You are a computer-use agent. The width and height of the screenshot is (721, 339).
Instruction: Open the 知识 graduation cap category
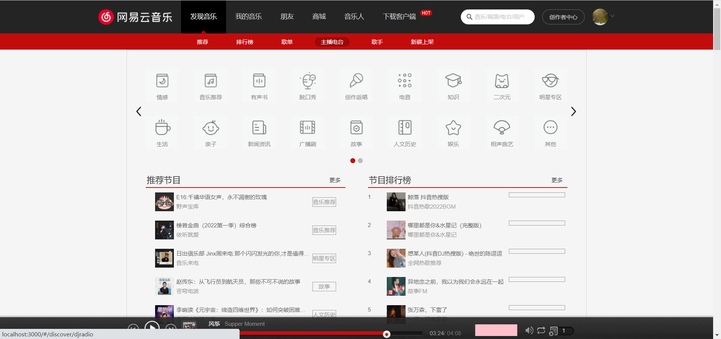(453, 86)
